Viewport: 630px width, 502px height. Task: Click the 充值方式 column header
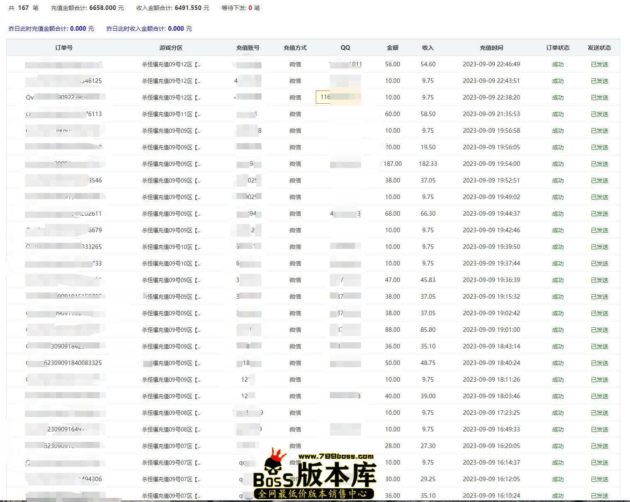[x=295, y=47]
